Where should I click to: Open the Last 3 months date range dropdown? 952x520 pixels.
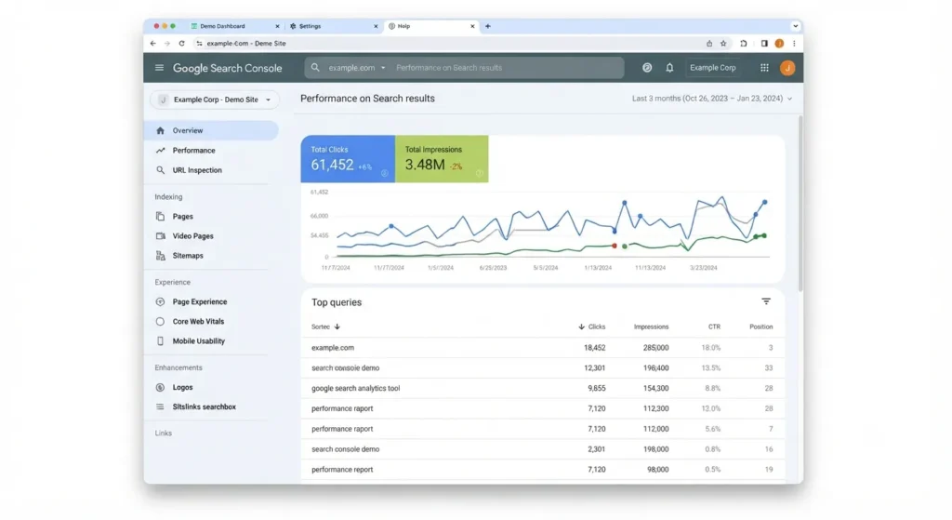711,99
